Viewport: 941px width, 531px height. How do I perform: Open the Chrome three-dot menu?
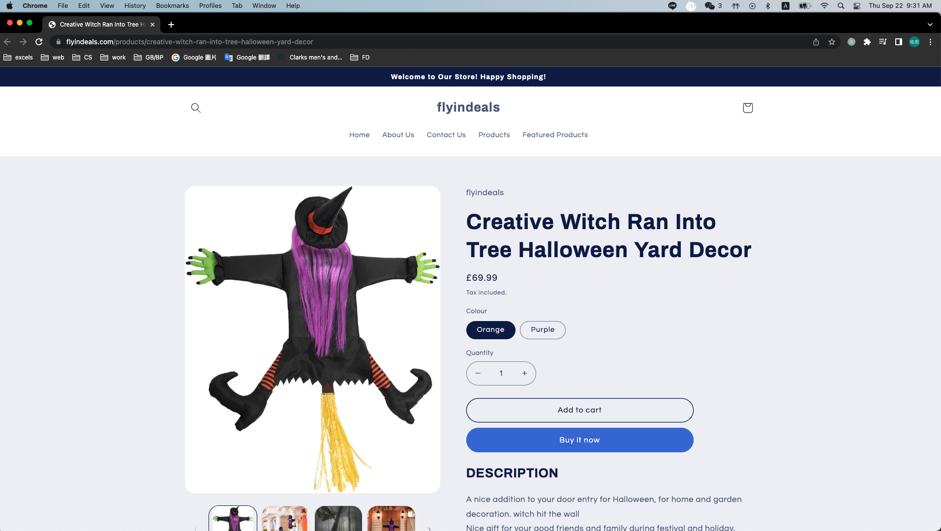(930, 42)
